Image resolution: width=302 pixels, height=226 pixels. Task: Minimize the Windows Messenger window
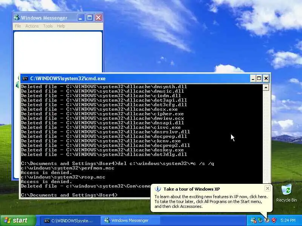81,18
